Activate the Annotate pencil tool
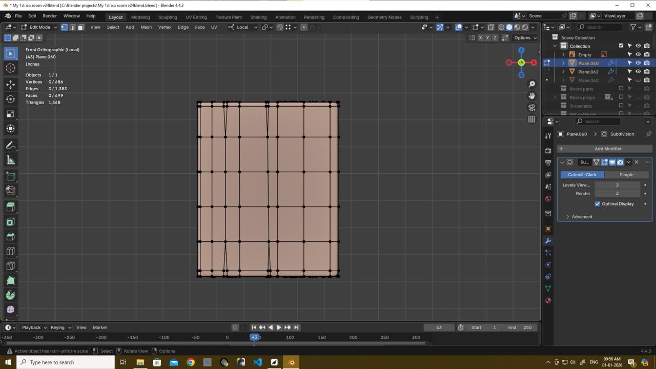The width and height of the screenshot is (656, 369). pyautogui.click(x=10, y=146)
